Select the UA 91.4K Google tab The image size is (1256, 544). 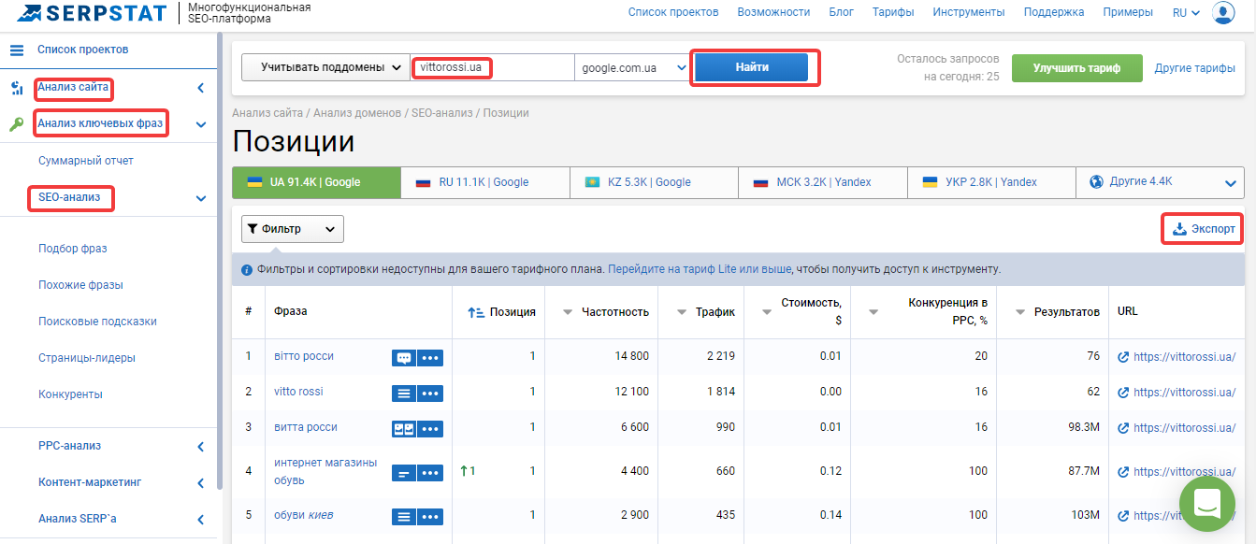[x=316, y=182]
